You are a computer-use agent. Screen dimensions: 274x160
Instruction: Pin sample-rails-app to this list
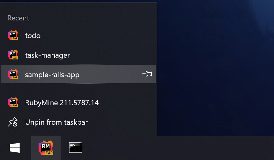pos(147,74)
